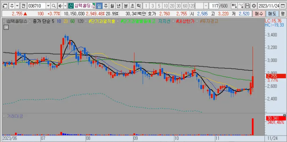Click the #투자경고 legend label

(x=209, y=21)
